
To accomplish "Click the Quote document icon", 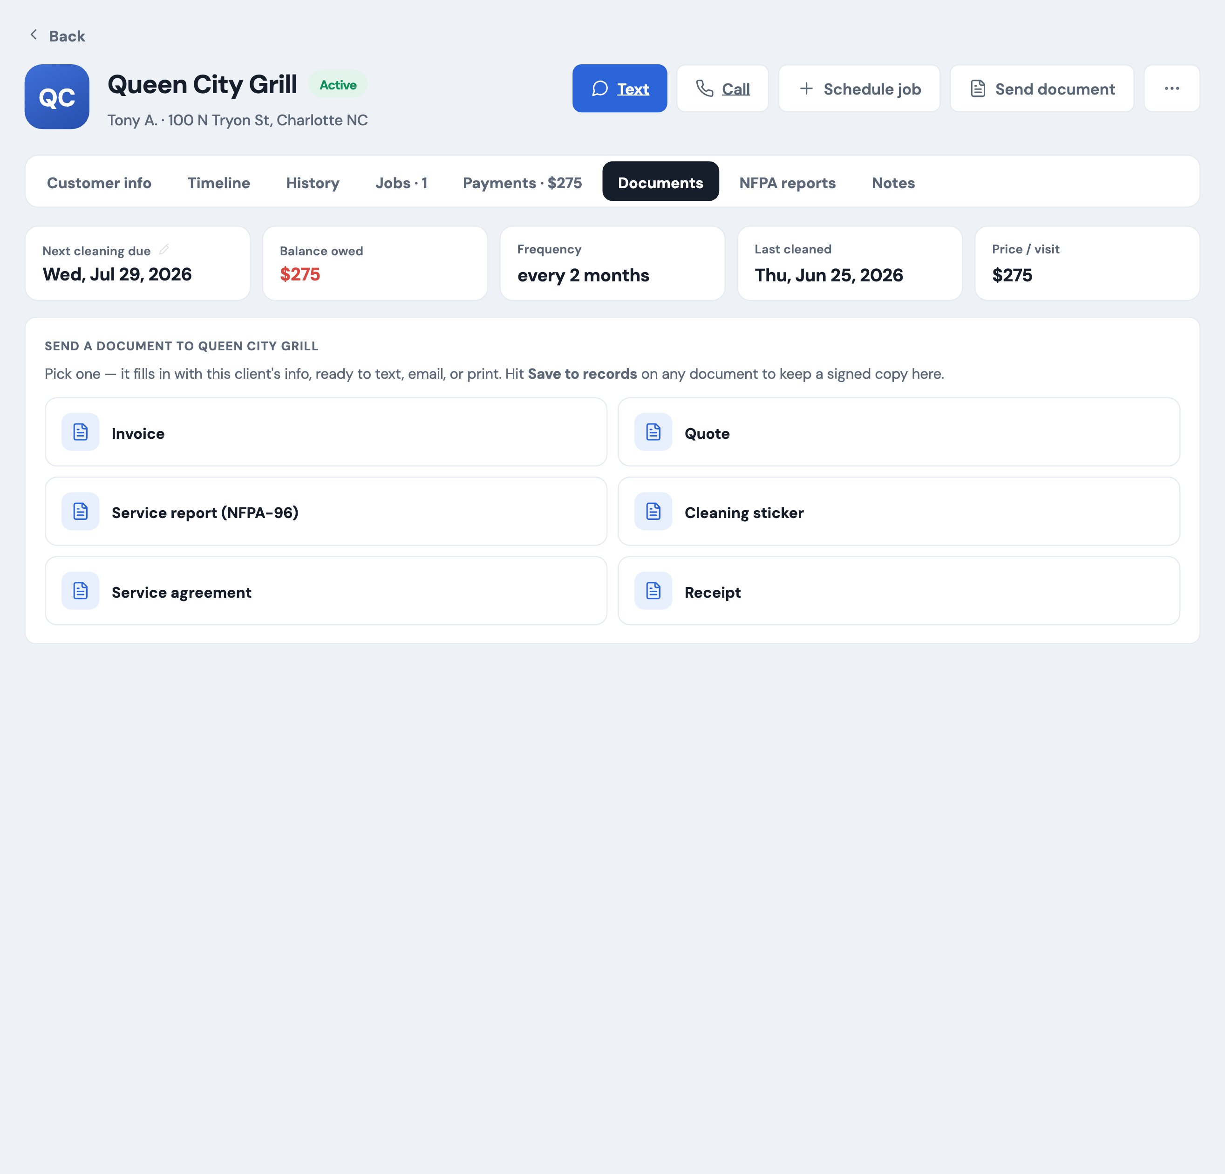I will 653,432.
